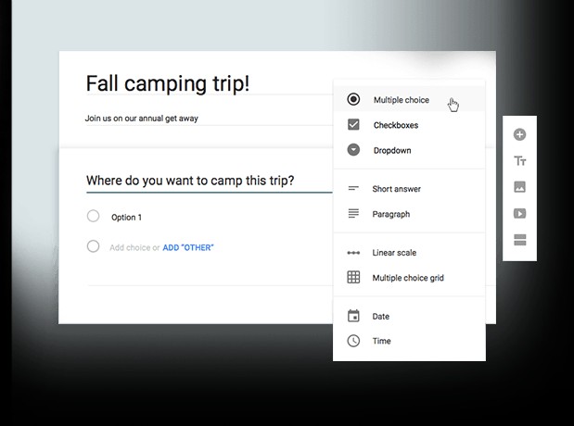574x426 pixels.
Task: Click the Time clock icon
Action: [x=353, y=341]
